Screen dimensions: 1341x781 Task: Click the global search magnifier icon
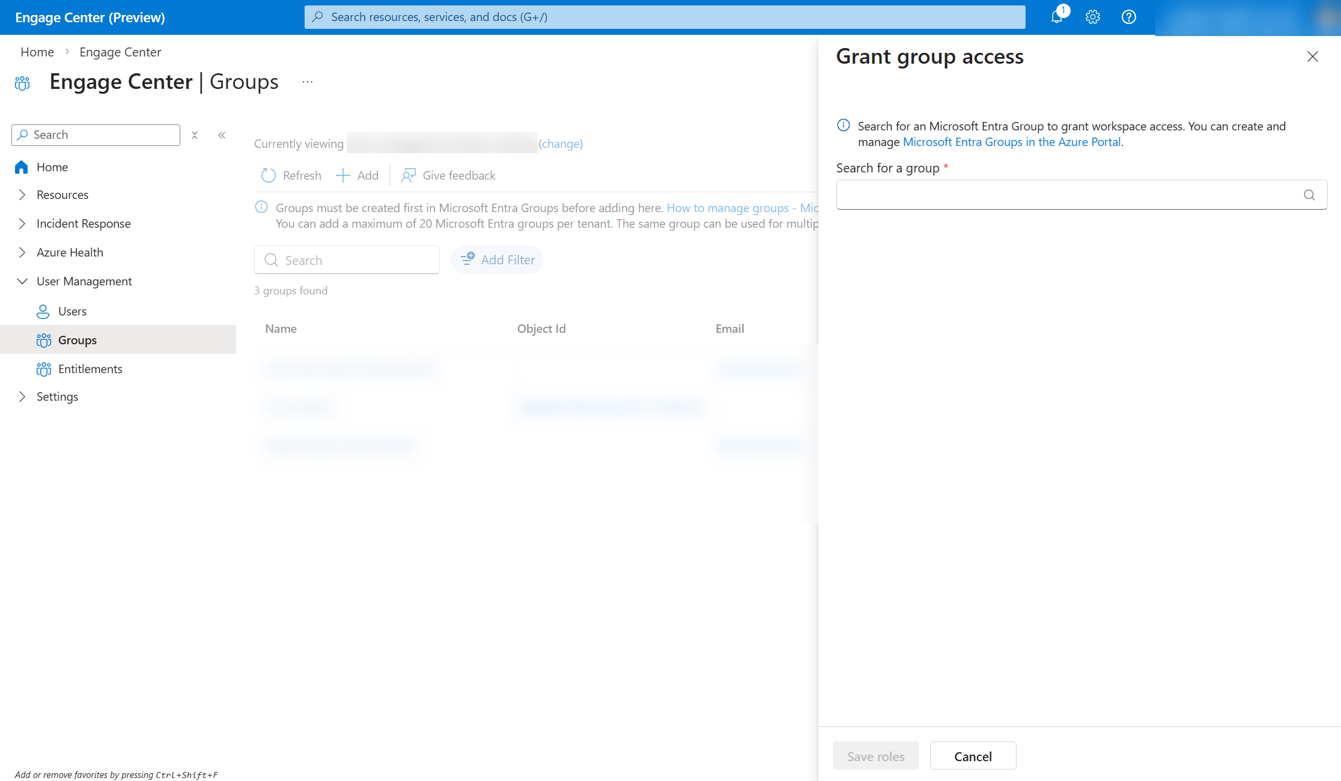(x=318, y=17)
